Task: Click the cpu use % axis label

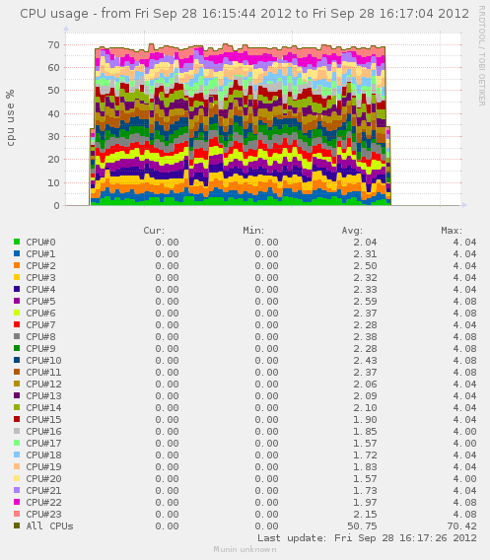Action: pyautogui.click(x=11, y=118)
